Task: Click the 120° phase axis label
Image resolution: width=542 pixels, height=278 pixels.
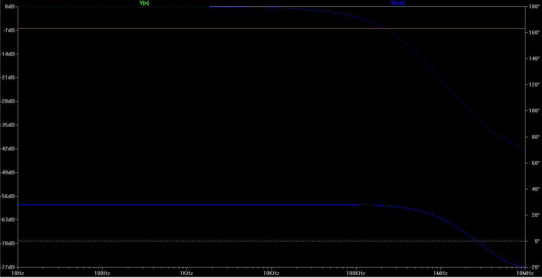Action: pyautogui.click(x=535, y=85)
